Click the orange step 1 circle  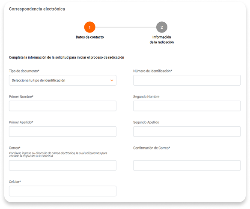pos(90,27)
